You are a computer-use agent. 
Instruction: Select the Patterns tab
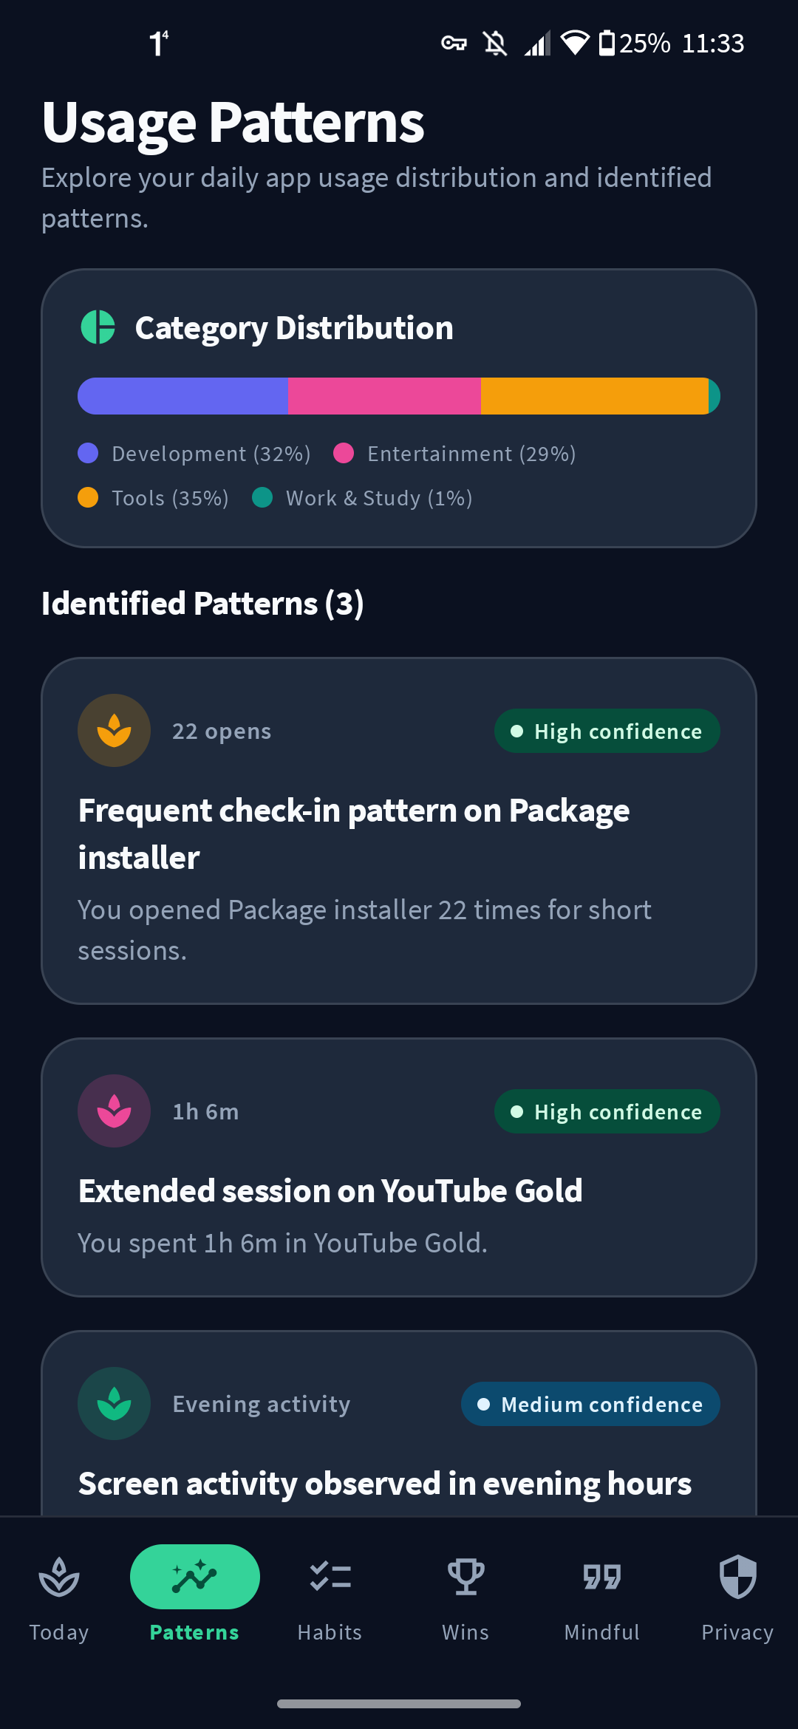tap(195, 1592)
